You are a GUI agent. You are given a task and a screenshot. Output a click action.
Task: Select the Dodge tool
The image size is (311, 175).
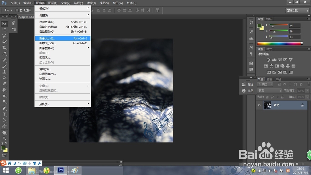[x=4, y=102]
